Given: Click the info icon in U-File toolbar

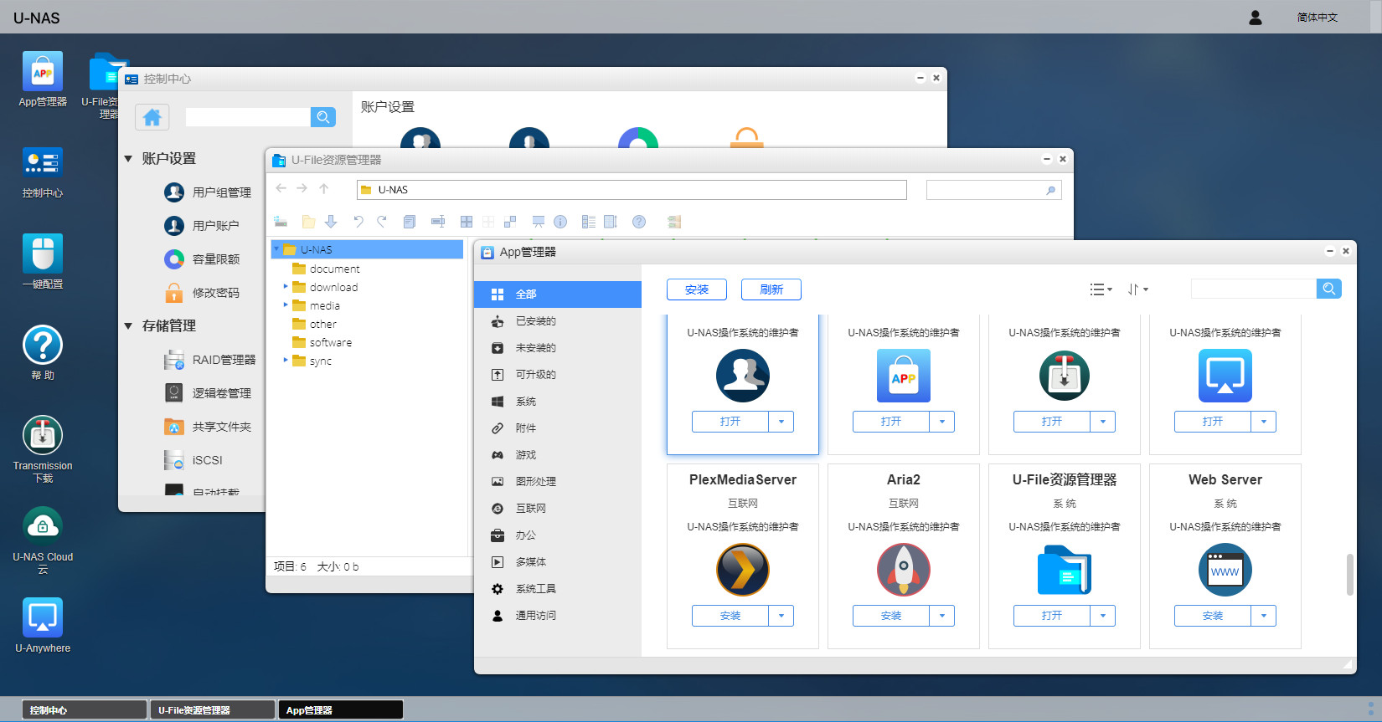Looking at the screenshot, I should tap(560, 222).
